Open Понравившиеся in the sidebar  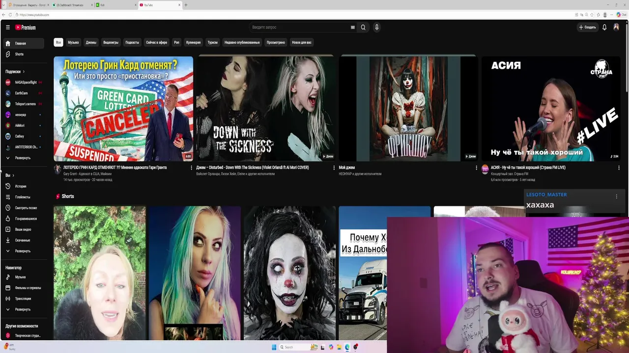(x=24, y=219)
